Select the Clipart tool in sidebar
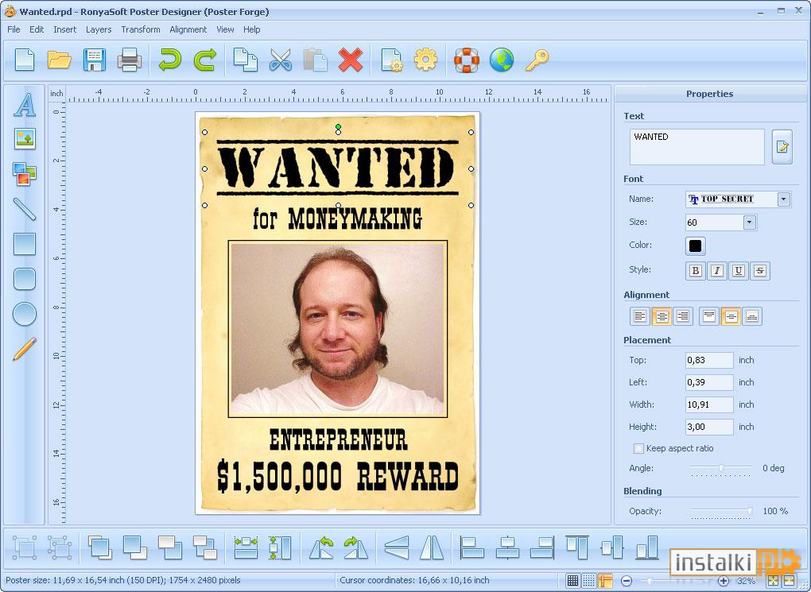 pyautogui.click(x=25, y=174)
